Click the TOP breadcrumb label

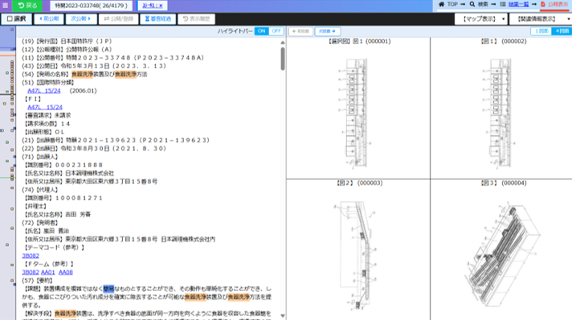(452, 4)
